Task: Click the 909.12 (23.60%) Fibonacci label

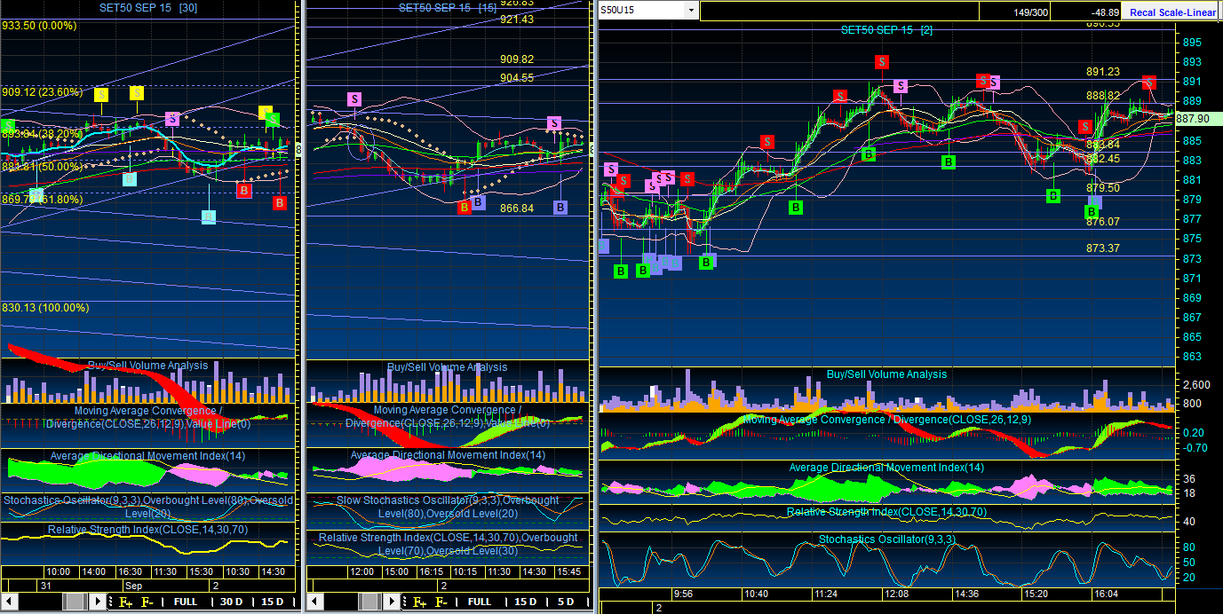Action: pos(42,91)
